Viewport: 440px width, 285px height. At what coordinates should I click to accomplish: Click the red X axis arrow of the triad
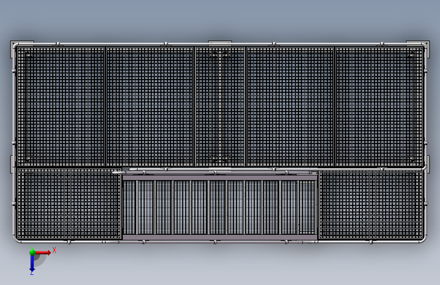pos(43,253)
